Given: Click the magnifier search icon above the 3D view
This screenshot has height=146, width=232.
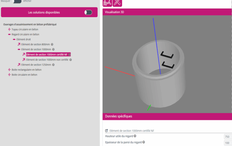Looking at the screenshot, I should (x=107, y=3).
